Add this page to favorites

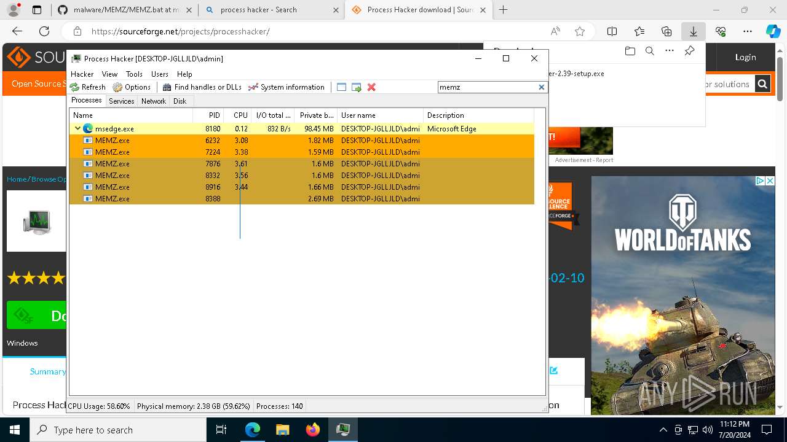coord(579,31)
